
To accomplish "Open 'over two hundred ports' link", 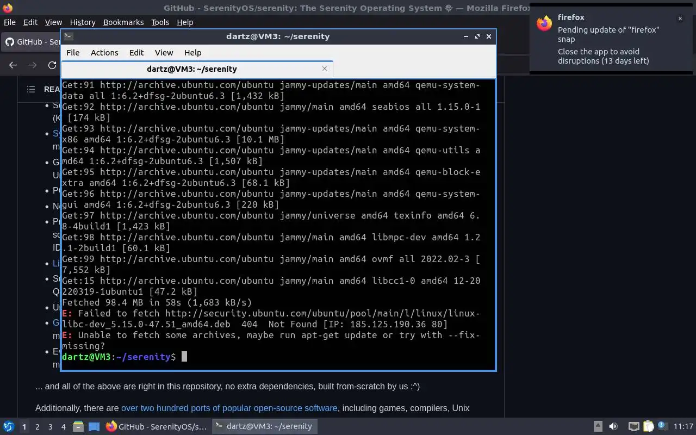I will click(x=229, y=408).
